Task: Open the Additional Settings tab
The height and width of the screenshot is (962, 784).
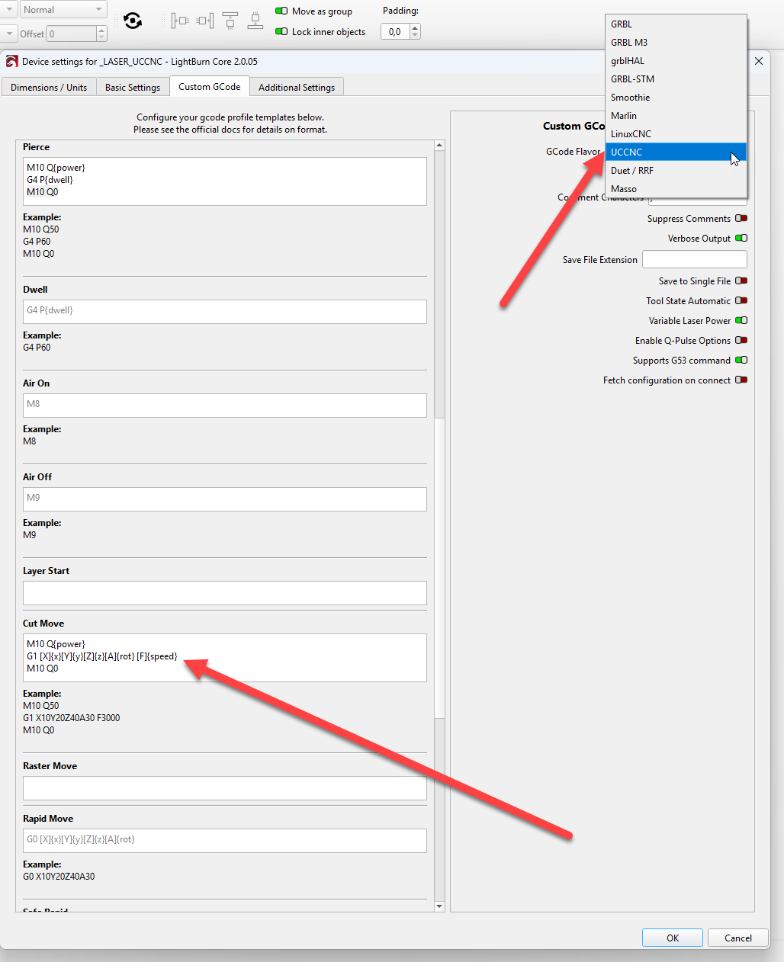Action: [x=297, y=88]
